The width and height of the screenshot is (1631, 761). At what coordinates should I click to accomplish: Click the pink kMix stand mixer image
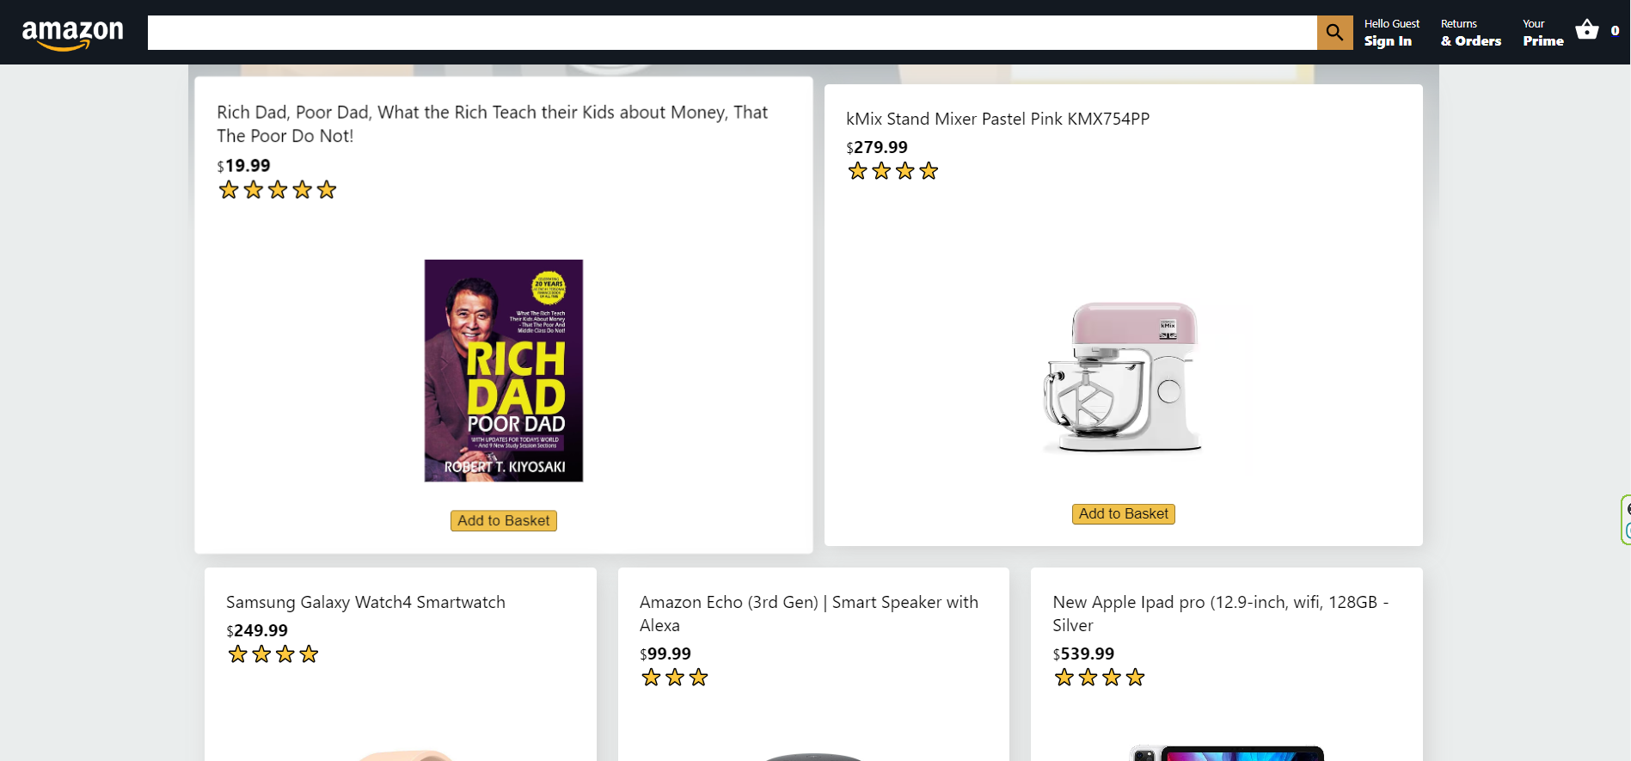[1122, 377]
